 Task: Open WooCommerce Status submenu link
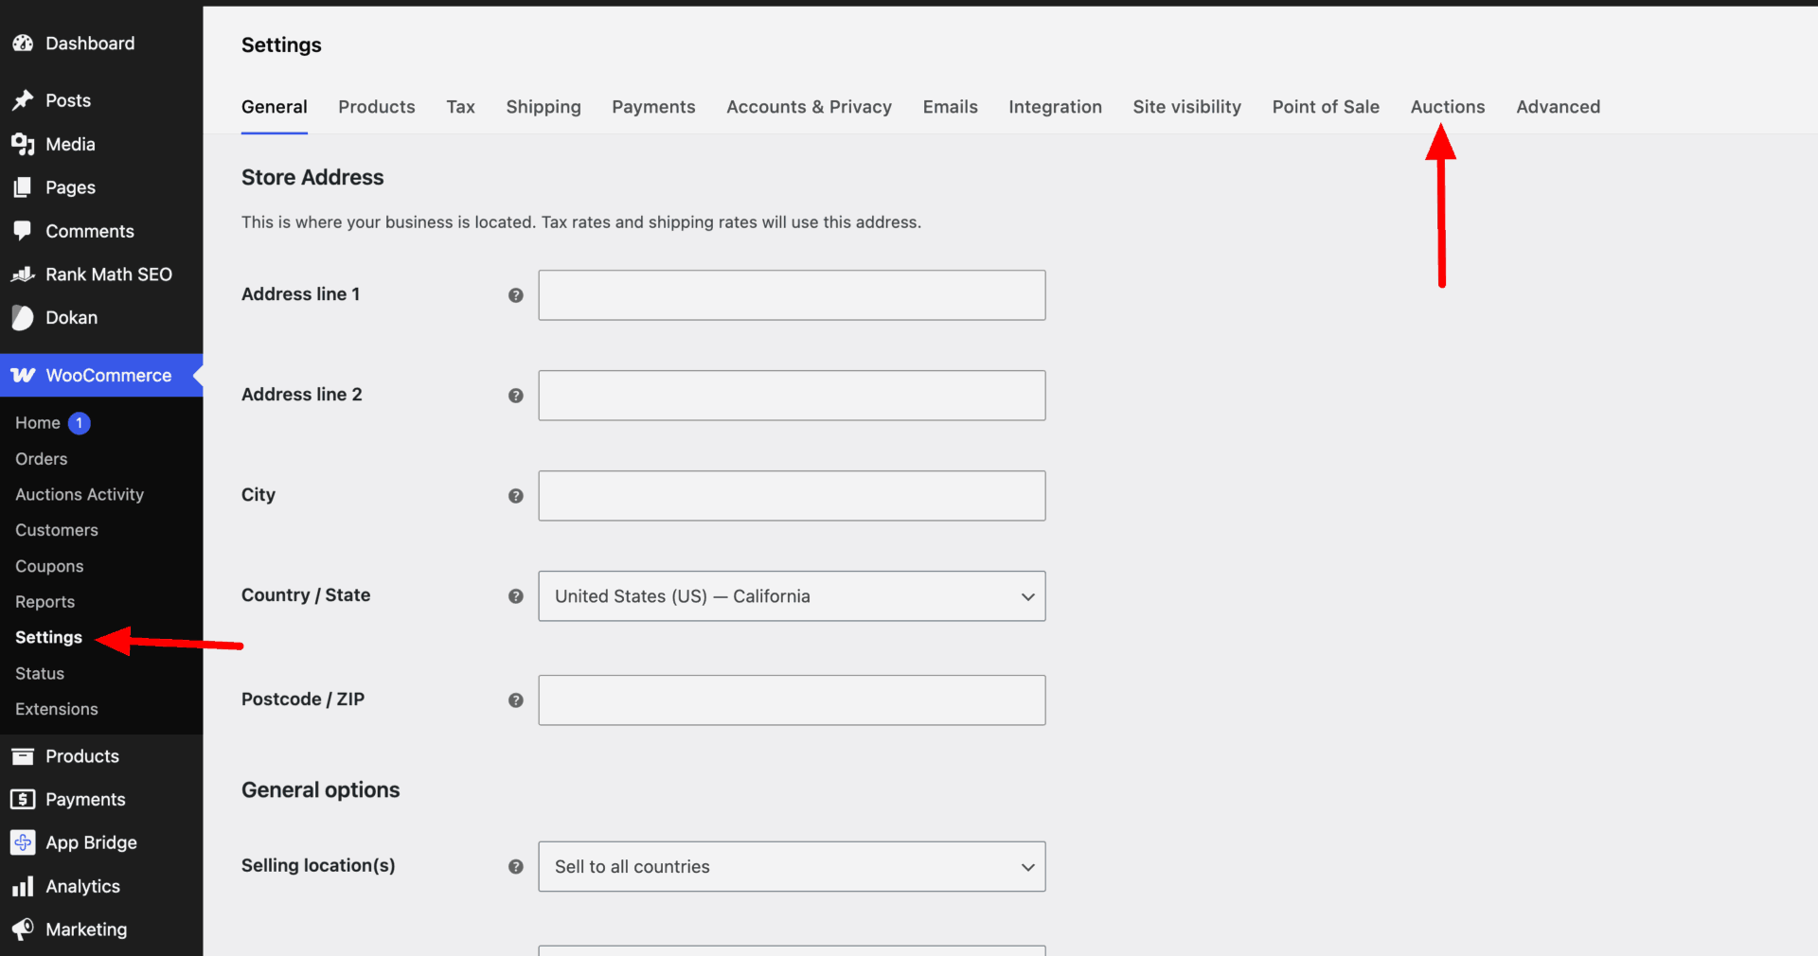click(40, 674)
